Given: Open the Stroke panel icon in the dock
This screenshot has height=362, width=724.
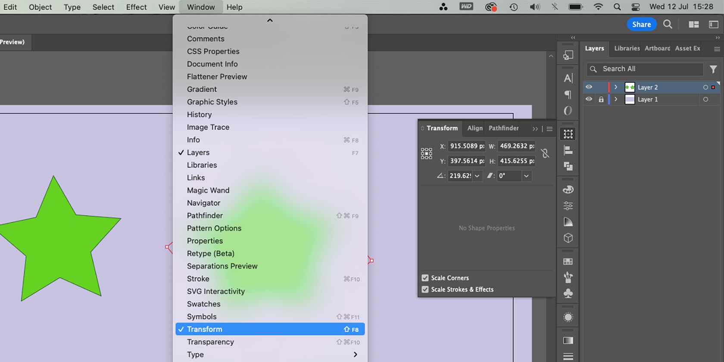Looking at the screenshot, I should (x=568, y=356).
